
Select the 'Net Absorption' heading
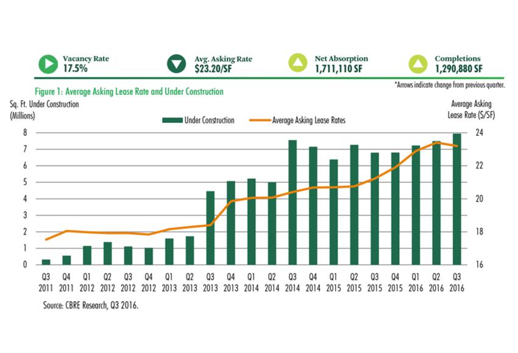(x=341, y=58)
